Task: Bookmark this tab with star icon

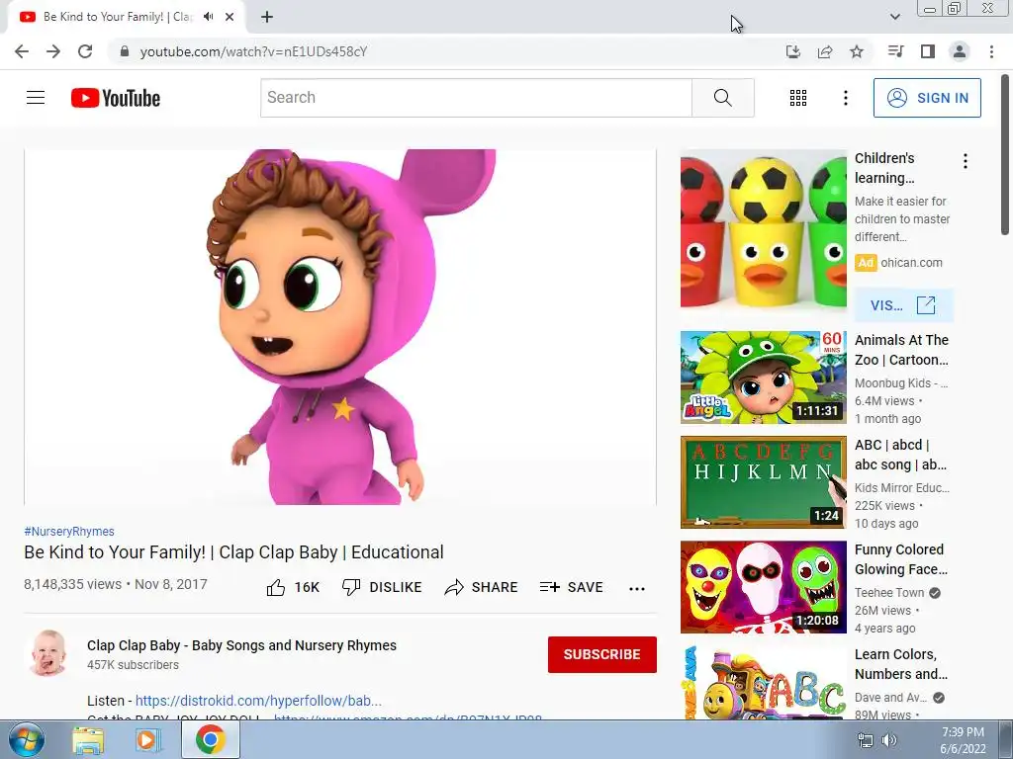Action: [x=856, y=51]
